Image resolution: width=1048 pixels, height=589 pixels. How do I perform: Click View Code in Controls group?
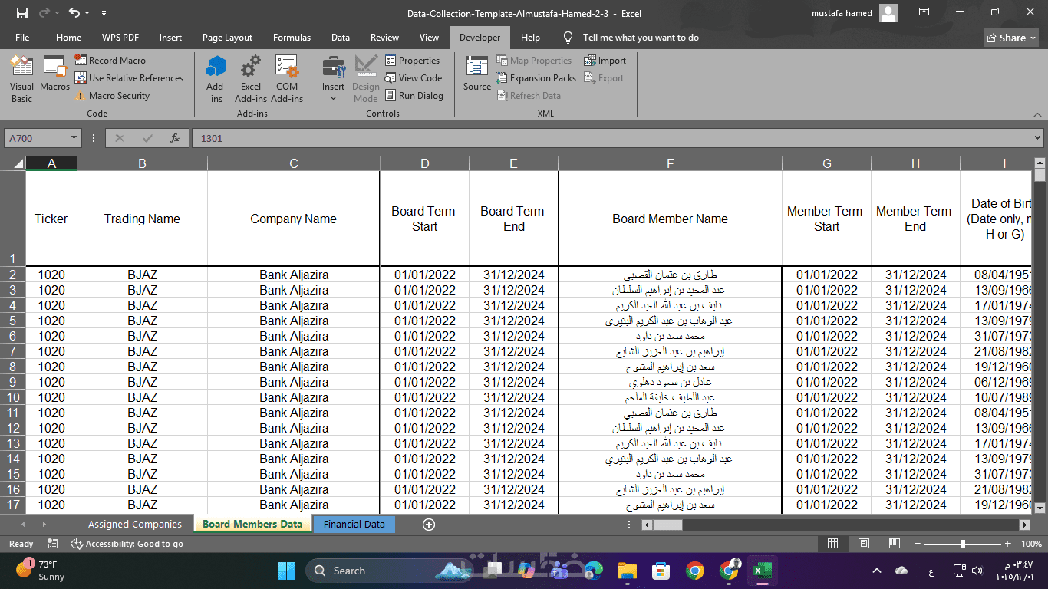click(413, 78)
